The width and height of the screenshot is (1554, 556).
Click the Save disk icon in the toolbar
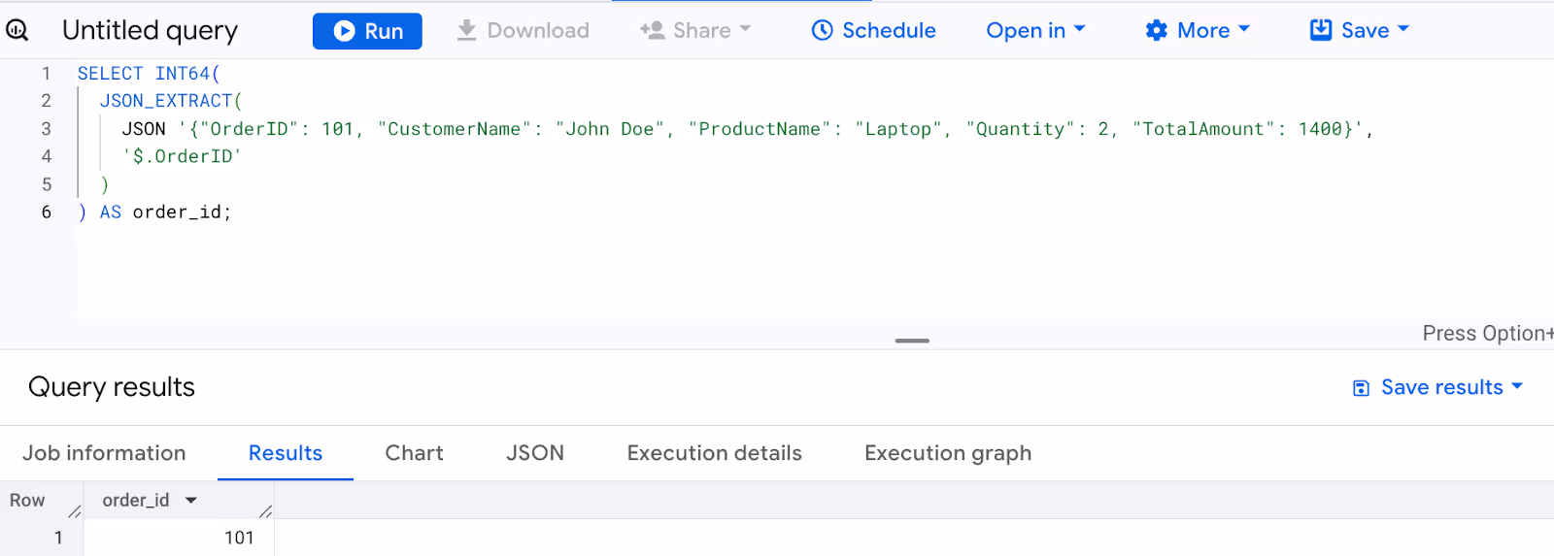pyautogui.click(x=1321, y=30)
